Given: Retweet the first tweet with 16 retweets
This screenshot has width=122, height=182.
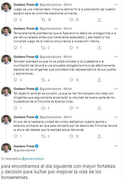Looking at the screenshot, I should pyautogui.click(x=43, y=20).
